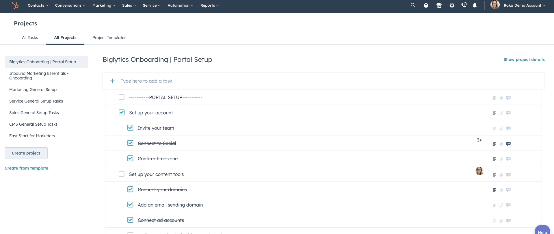Click assignee avatar on Set up your content tools
Image resolution: width=554 pixels, height=234 pixels.
coord(479,171)
